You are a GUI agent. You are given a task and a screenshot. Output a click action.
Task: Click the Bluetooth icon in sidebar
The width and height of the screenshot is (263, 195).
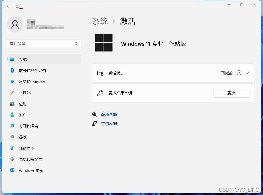click(12, 70)
